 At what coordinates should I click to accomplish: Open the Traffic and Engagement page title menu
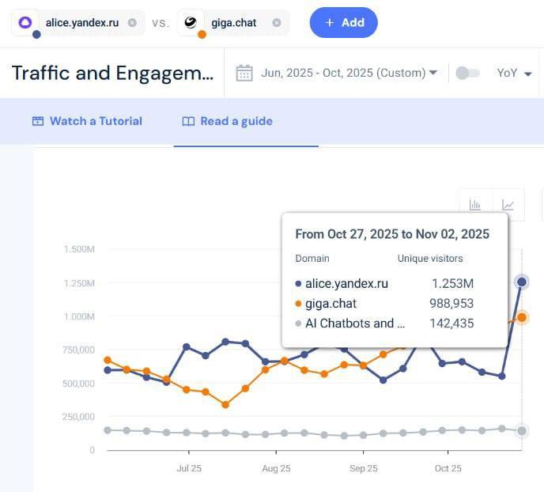(112, 73)
